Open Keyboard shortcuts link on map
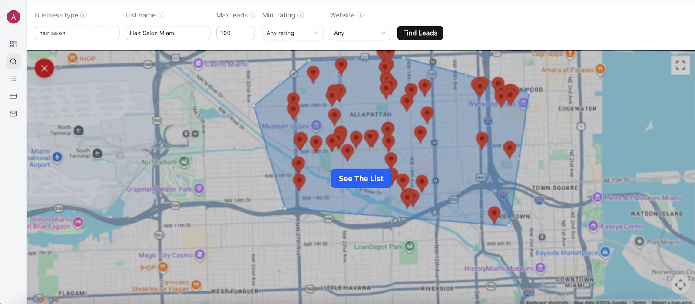695x304 pixels. [547, 302]
